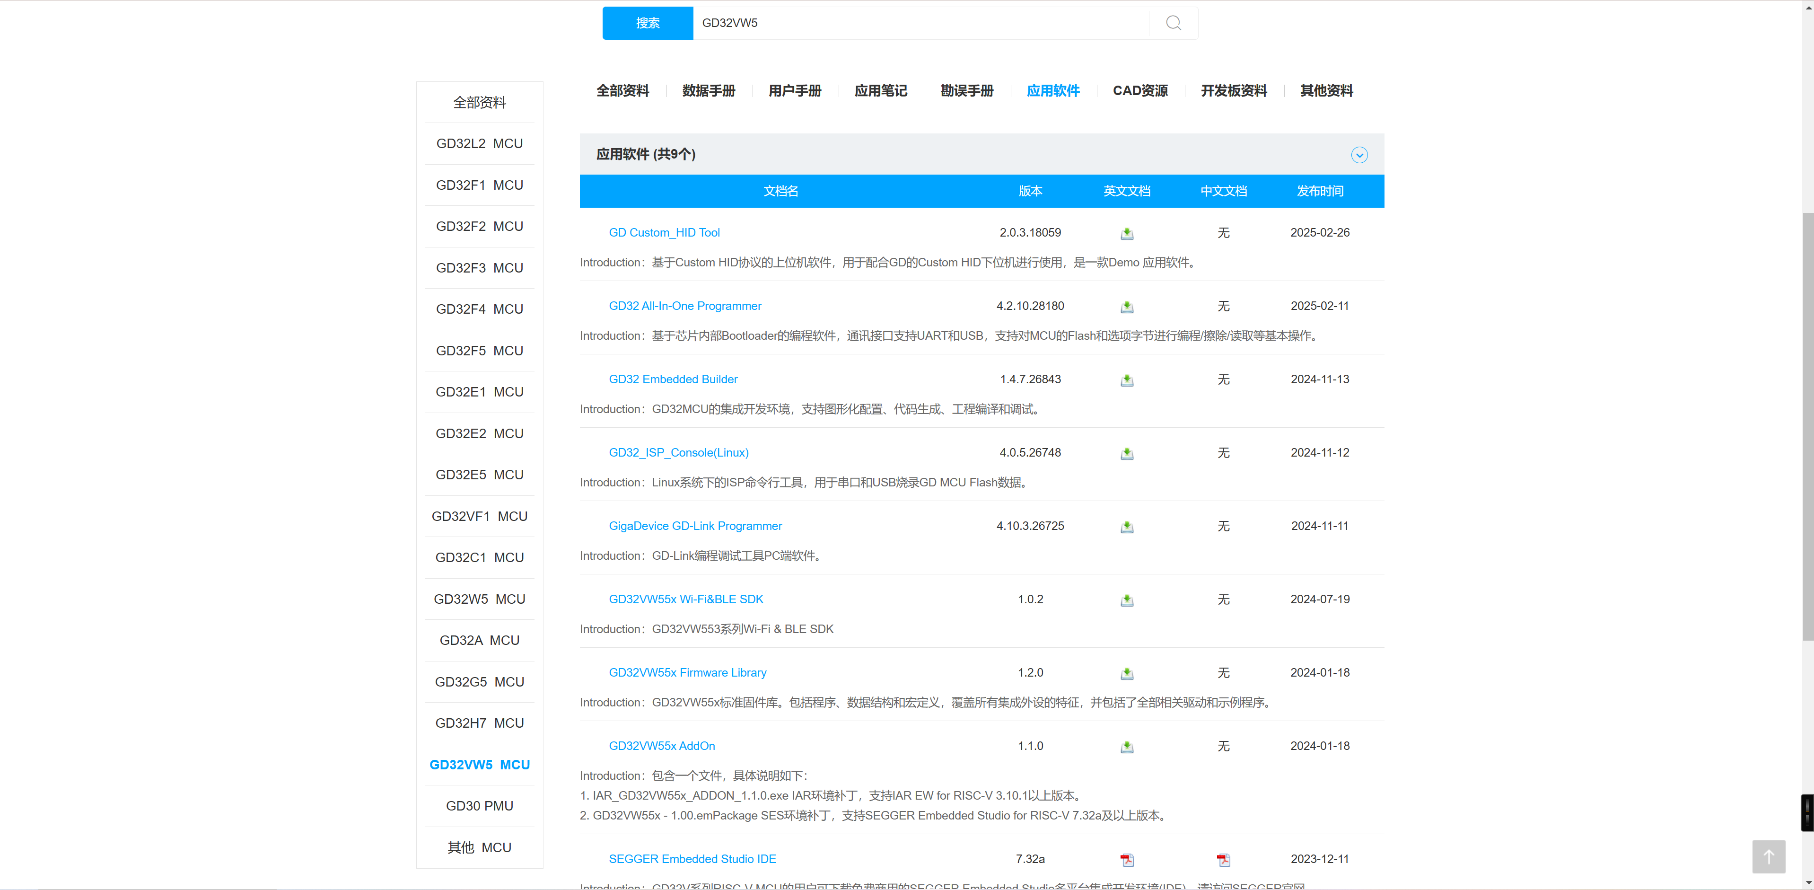This screenshot has width=1814, height=890.
Task: Collapse the 应用软件 section chevron
Action: click(1359, 155)
